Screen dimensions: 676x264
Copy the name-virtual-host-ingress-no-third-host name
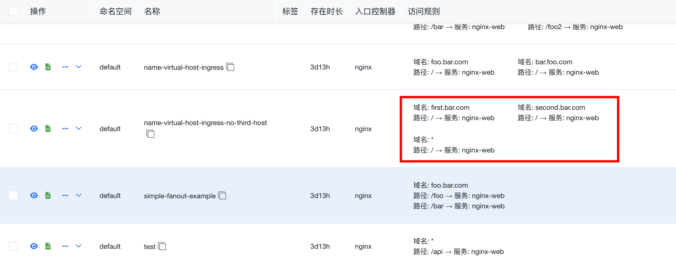[x=150, y=134]
